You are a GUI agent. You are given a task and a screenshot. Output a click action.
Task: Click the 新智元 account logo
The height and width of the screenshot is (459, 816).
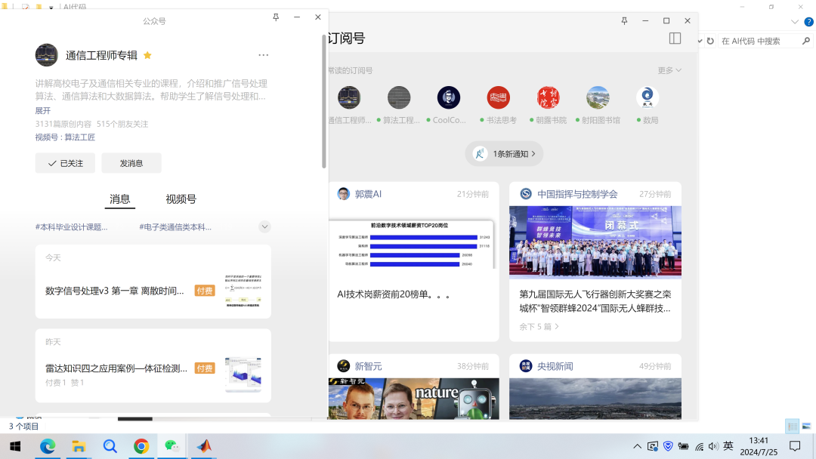click(x=344, y=366)
